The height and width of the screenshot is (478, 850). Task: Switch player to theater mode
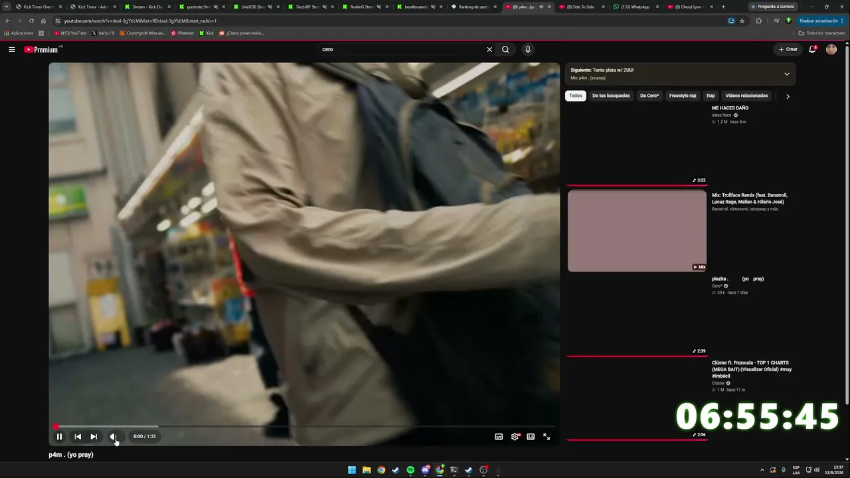[x=531, y=436]
